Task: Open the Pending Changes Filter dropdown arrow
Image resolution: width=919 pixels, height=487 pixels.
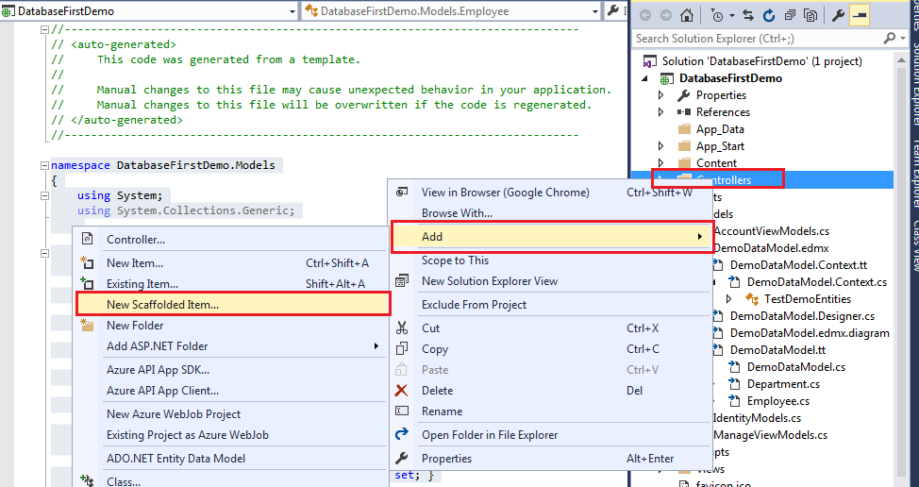Action: (x=731, y=16)
